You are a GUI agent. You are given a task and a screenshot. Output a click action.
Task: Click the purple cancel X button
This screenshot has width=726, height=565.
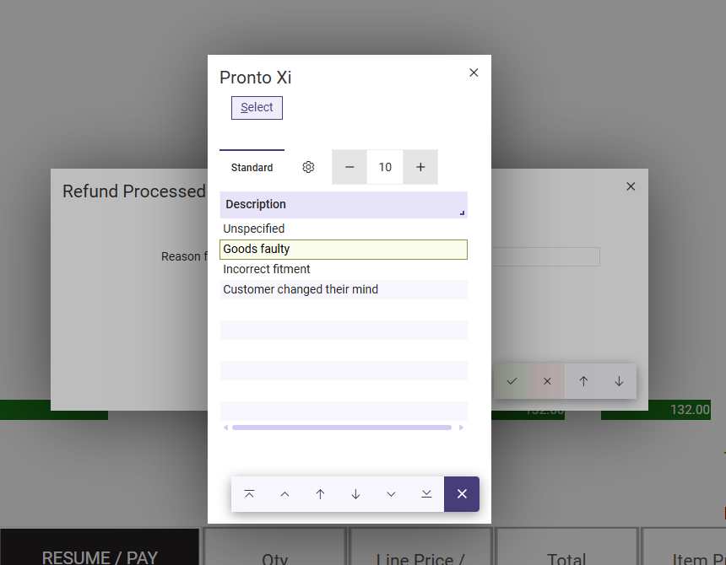[x=462, y=494]
